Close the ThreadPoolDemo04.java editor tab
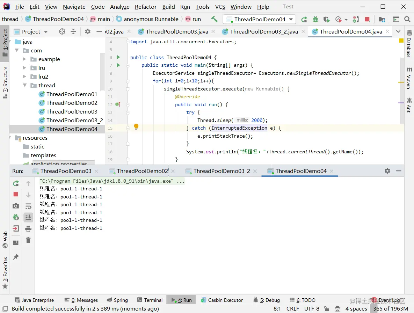The width and height of the screenshot is (414, 313). click(387, 31)
